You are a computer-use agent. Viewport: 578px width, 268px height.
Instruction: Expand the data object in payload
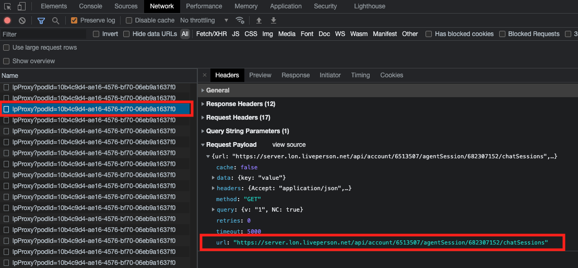pos(214,178)
